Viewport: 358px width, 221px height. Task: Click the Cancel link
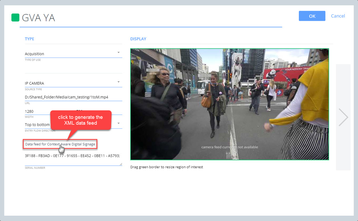point(338,16)
